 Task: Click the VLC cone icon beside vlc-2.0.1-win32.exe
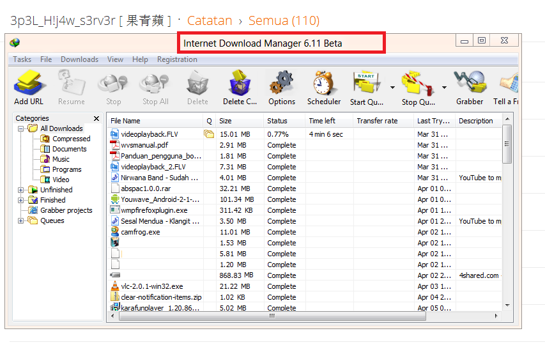click(x=115, y=286)
